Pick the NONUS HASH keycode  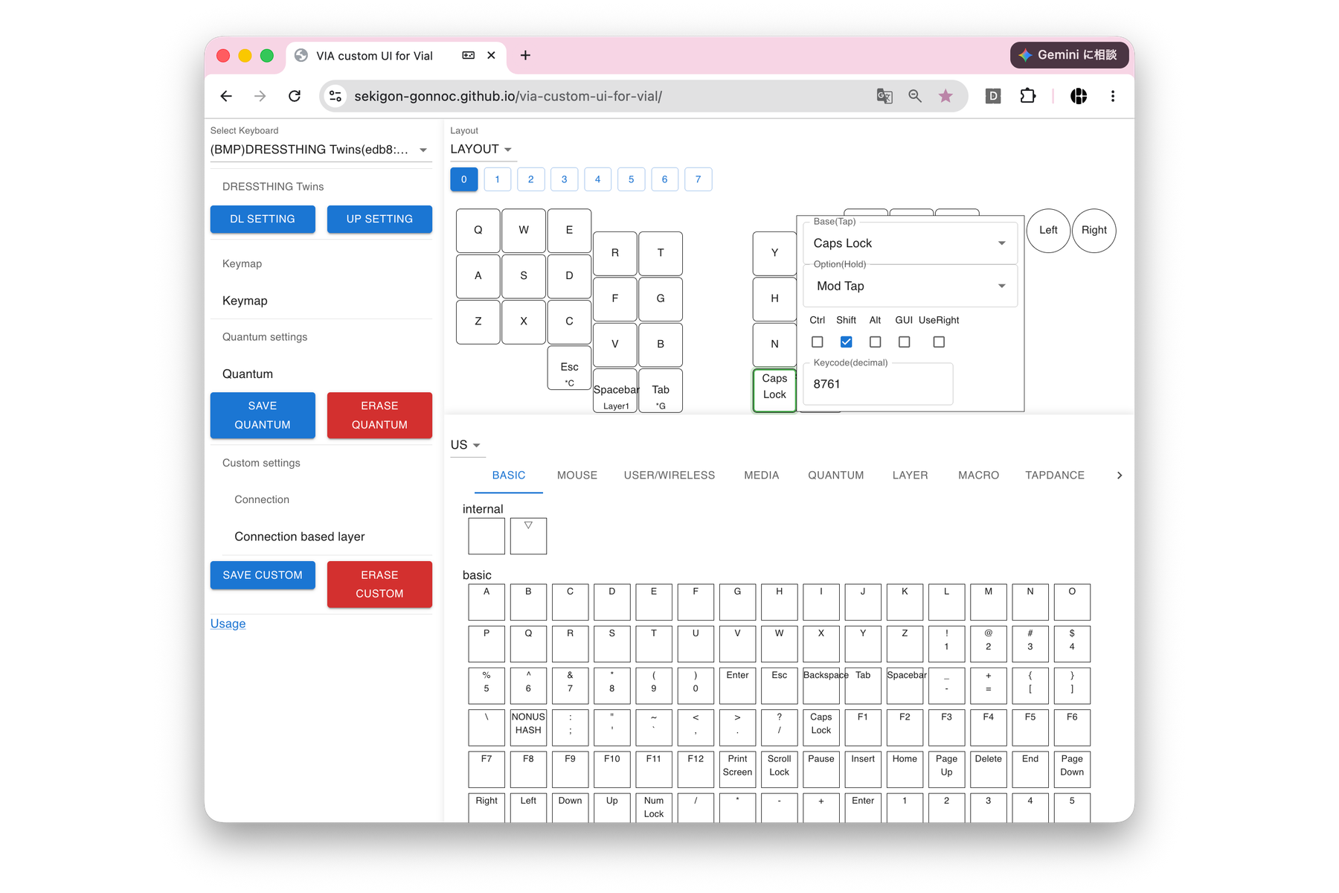tap(528, 727)
